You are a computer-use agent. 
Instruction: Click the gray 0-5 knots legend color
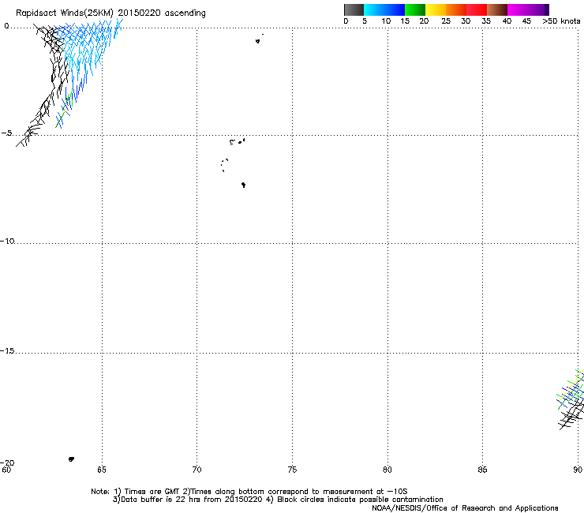354,9
